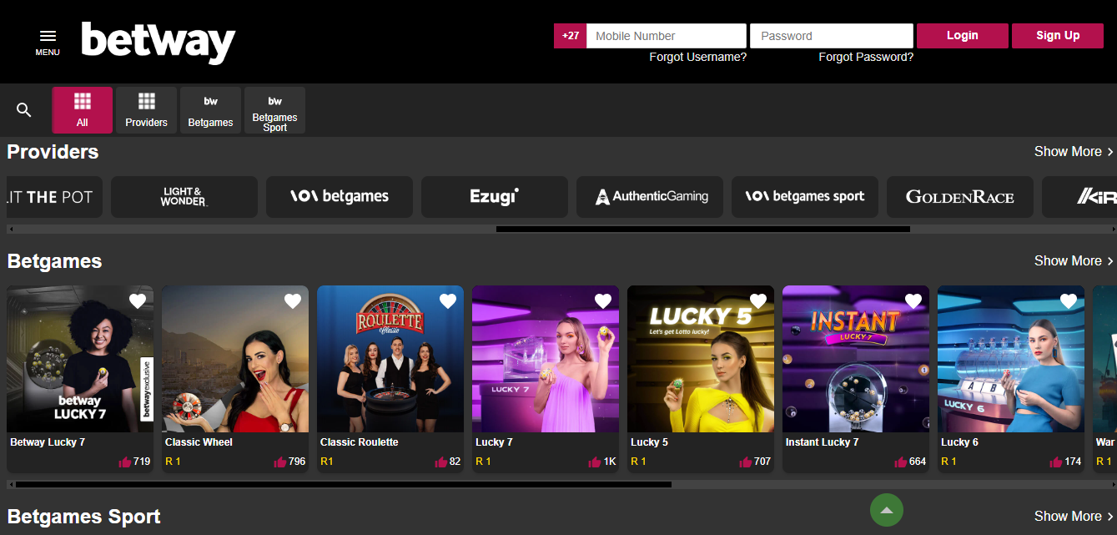1117x535 pixels.
Task: Expand Betgames section Show More
Action: point(1073,261)
